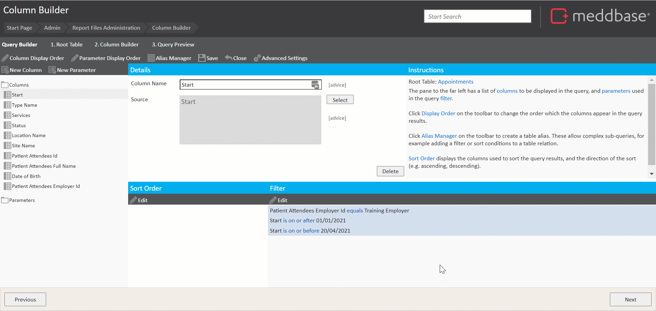Select the Location Name column
The image size is (656, 311).
(x=29, y=135)
